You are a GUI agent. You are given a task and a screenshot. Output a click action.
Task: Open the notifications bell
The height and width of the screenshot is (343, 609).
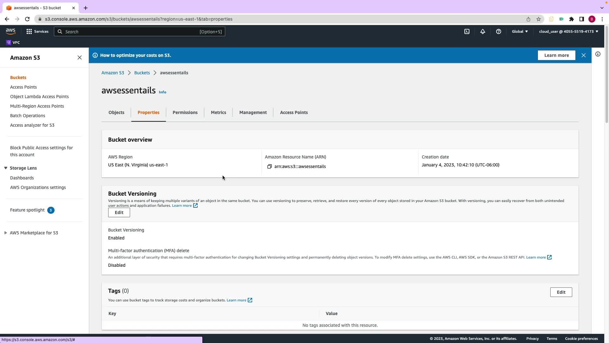482,31
